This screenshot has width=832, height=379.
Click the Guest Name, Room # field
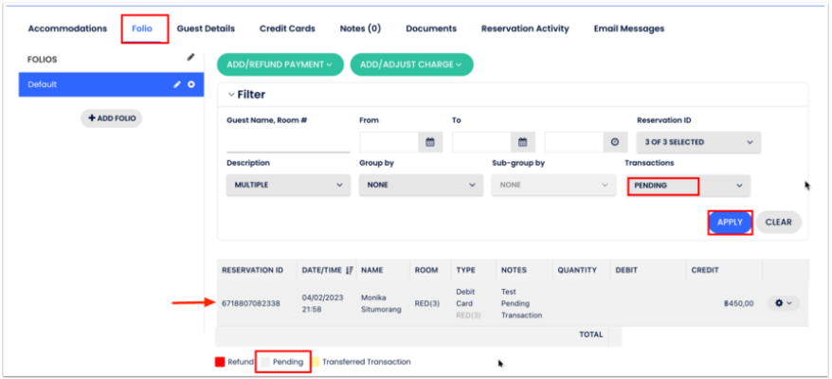pos(288,143)
